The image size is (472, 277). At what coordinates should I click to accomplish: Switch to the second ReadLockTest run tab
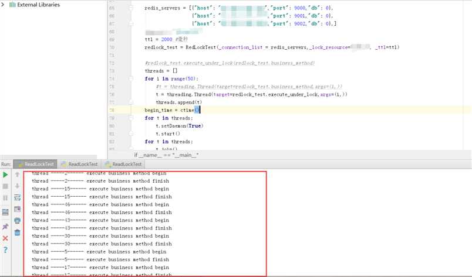pyautogui.click(x=79, y=164)
